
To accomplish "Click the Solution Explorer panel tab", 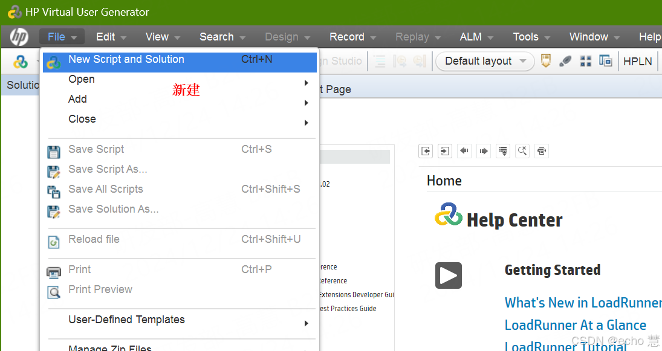I will pos(21,85).
